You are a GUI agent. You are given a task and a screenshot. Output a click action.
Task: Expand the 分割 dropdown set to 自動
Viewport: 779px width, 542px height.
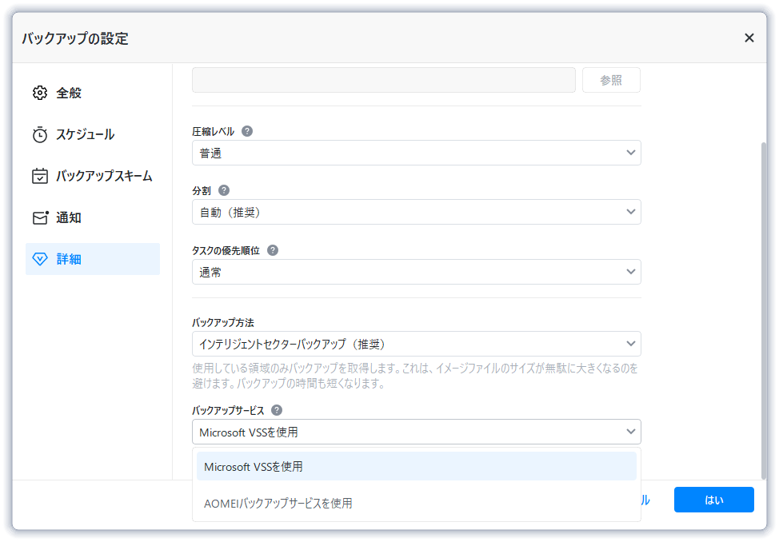416,212
